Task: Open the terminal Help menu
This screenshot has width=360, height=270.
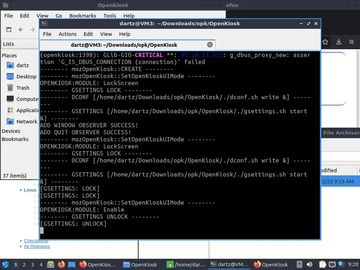Action: pos(125,34)
